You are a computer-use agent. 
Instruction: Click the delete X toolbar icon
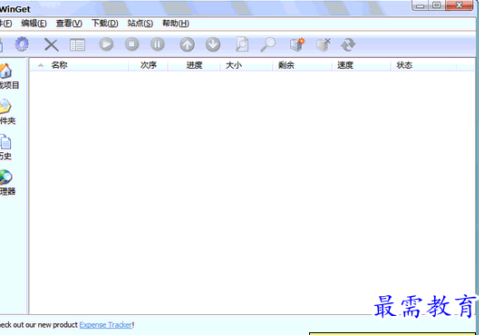pyautogui.click(x=52, y=44)
